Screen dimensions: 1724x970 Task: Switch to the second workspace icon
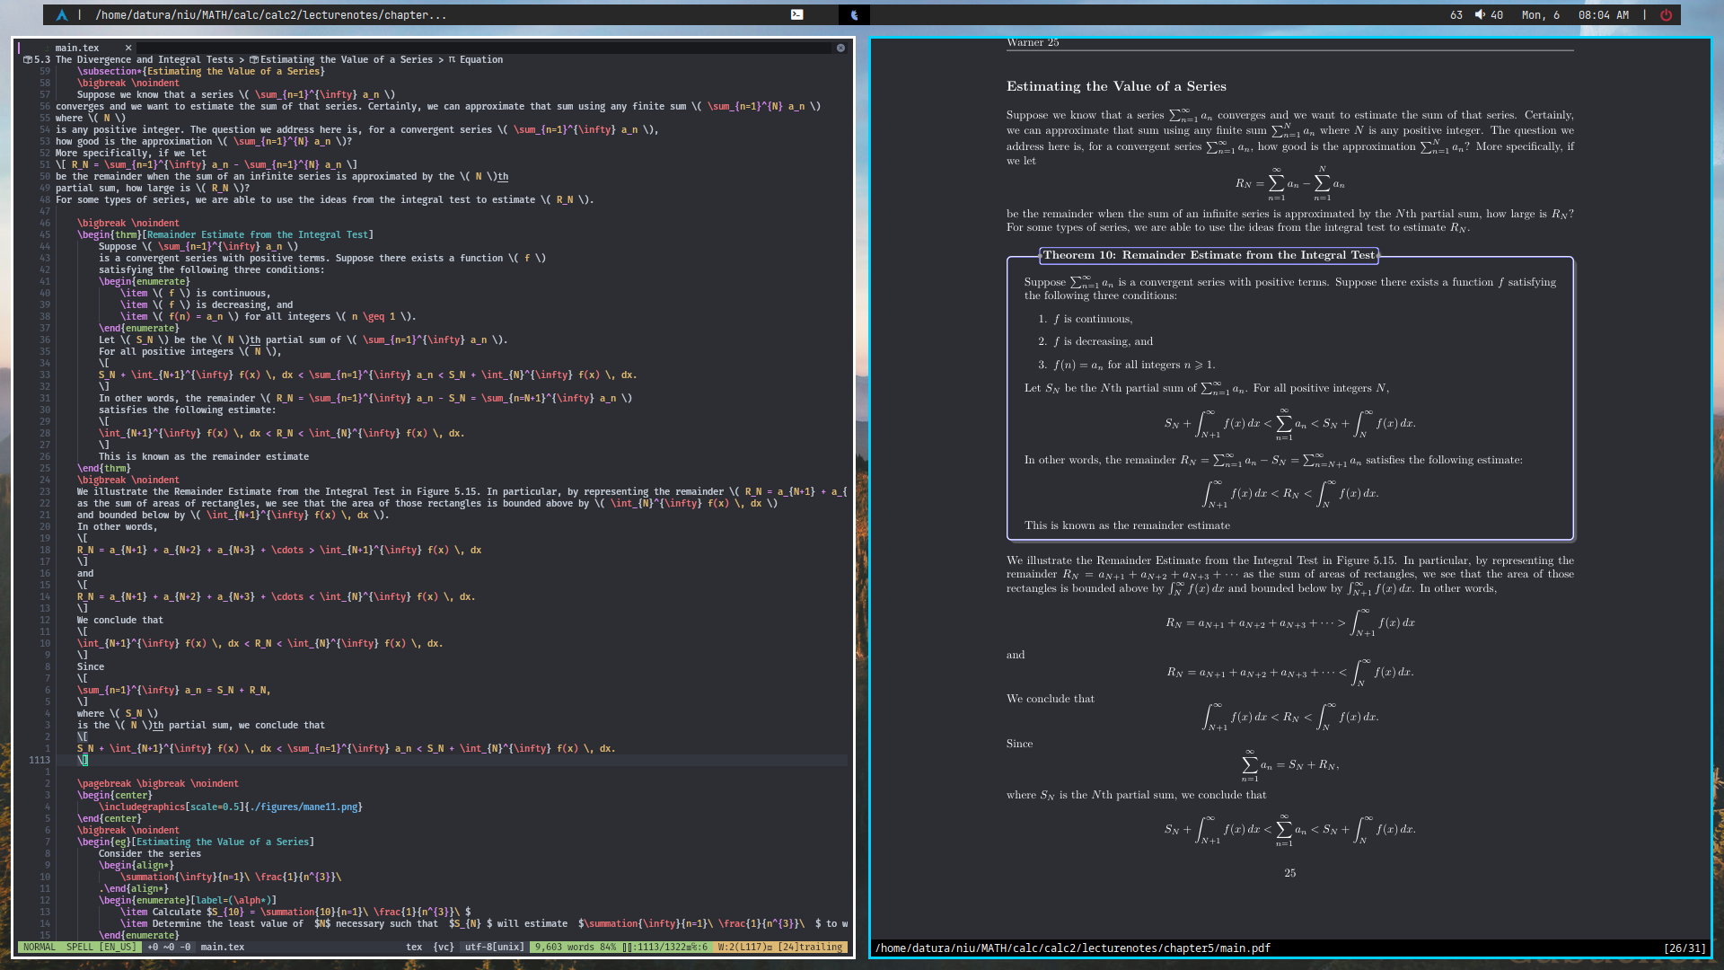(854, 14)
